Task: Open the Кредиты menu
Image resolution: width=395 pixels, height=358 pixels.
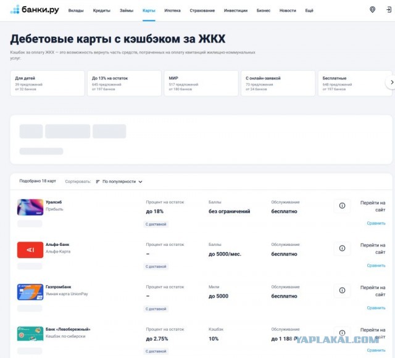Action: [101, 10]
